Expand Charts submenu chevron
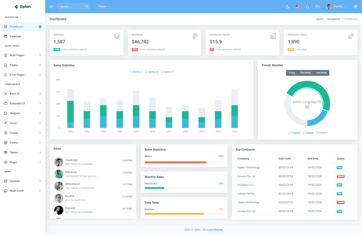Screen dimensions: 362x235 click(x=40, y=133)
